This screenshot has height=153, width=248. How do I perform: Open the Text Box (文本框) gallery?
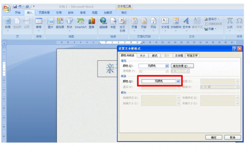click(x=165, y=24)
